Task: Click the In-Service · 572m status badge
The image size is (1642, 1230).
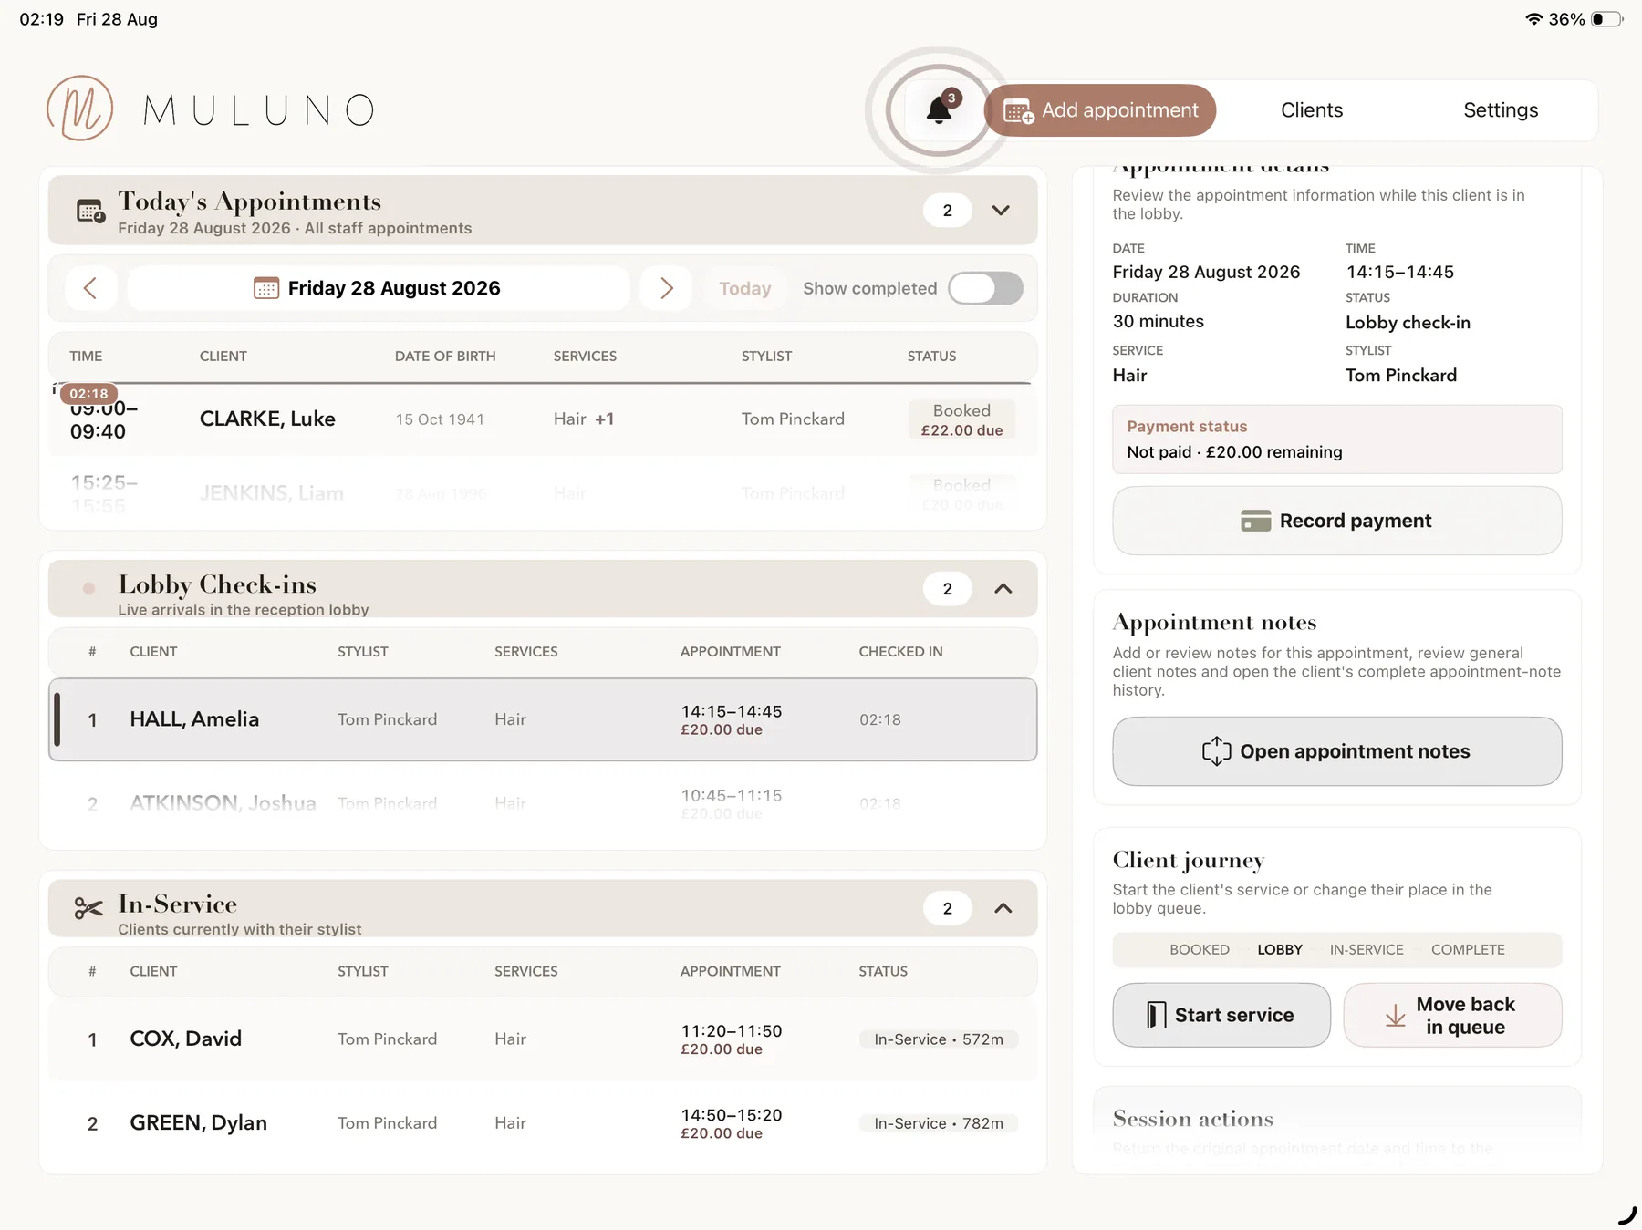Action: click(x=938, y=1039)
